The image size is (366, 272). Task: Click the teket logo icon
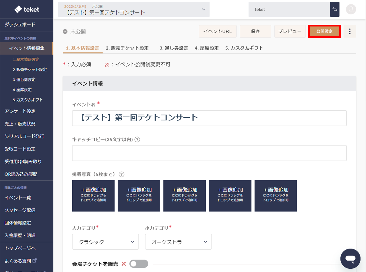(18, 9)
